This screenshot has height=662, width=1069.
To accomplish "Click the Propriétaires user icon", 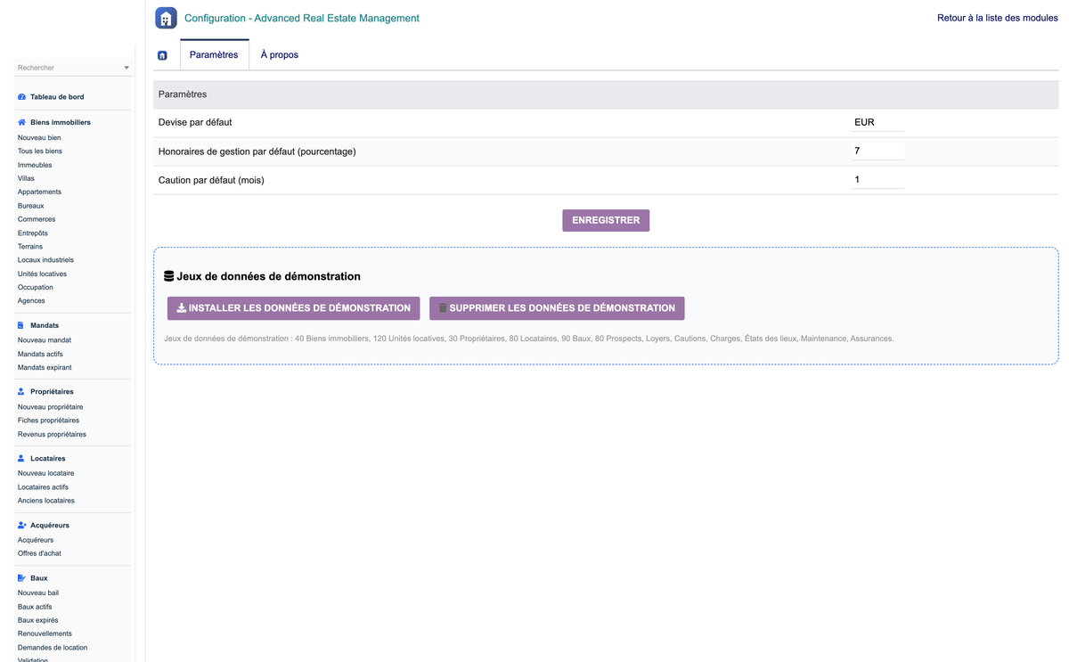I will coord(21,391).
